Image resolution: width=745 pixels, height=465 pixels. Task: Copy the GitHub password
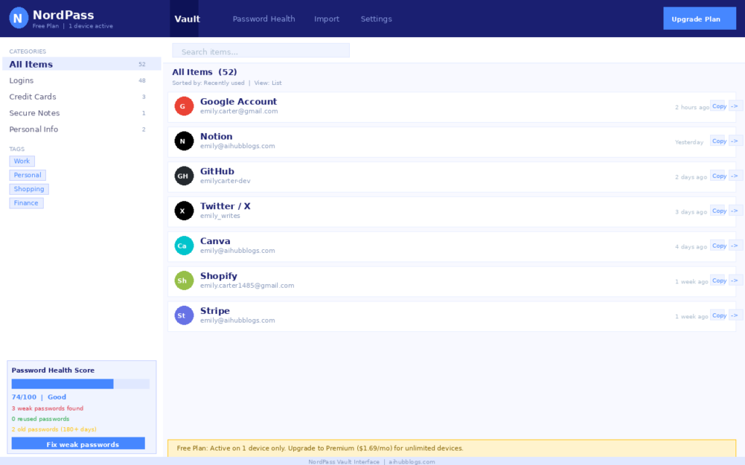click(719, 176)
